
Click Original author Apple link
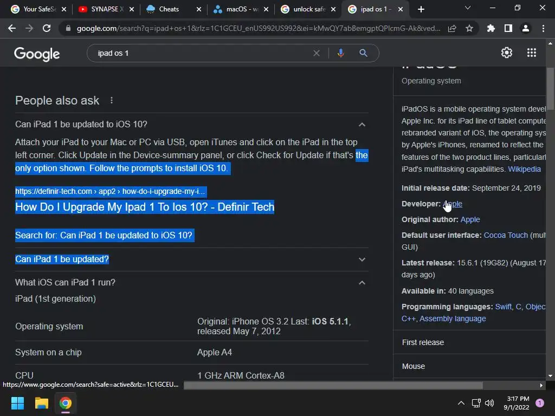coord(470,219)
